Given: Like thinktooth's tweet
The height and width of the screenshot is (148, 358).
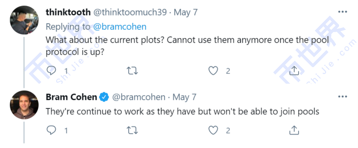Looking at the screenshot, I should pos(213,71).
